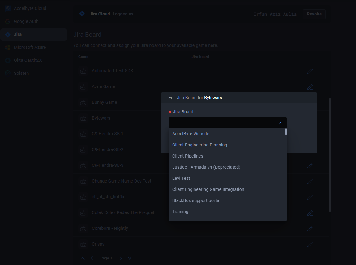
Task: Click the edit pencil for Coreborn - Nightly
Action: [310, 229]
